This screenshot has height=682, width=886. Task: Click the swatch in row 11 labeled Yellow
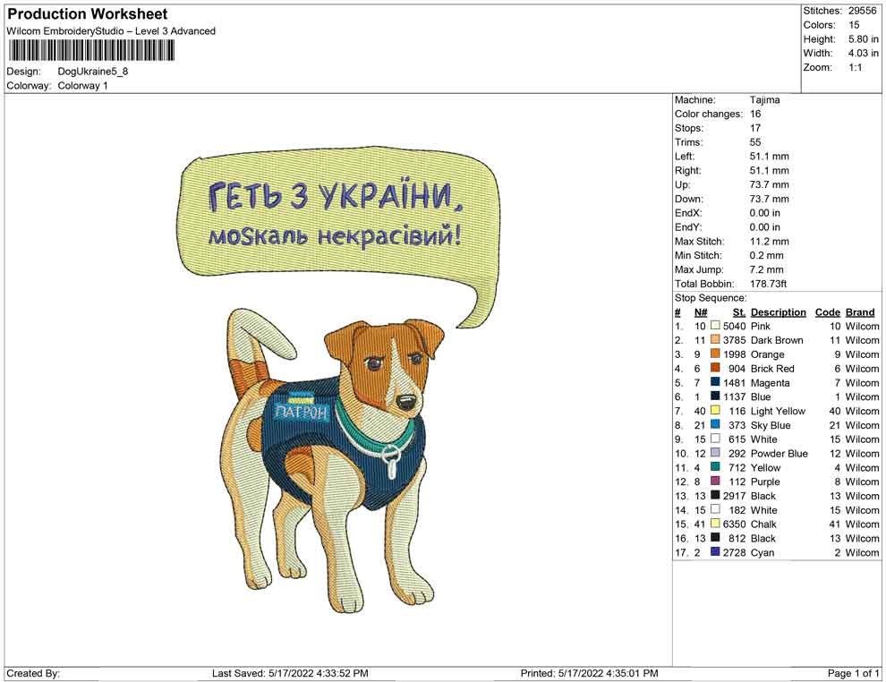coord(715,466)
